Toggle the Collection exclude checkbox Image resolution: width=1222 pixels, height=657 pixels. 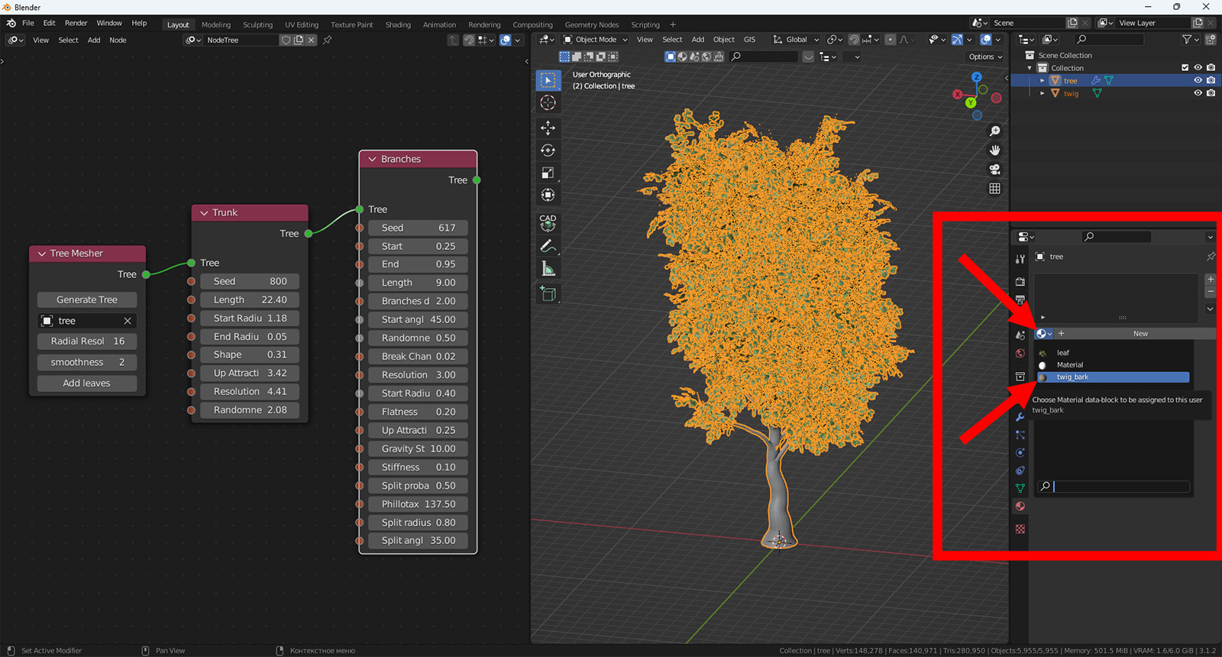(x=1185, y=68)
